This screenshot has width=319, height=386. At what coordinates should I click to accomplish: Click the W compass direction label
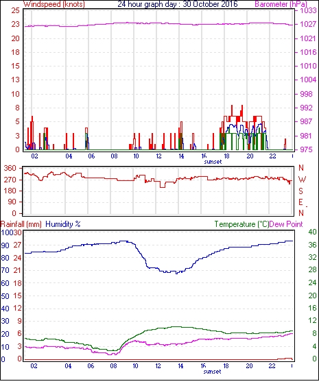point(302,180)
